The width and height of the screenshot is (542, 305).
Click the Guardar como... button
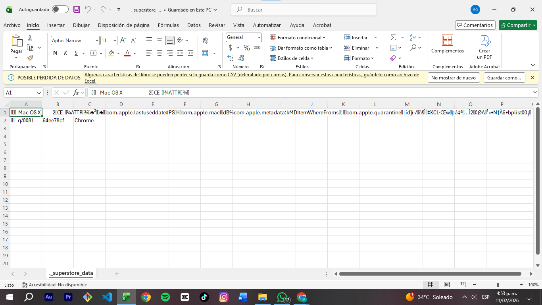tap(504, 77)
